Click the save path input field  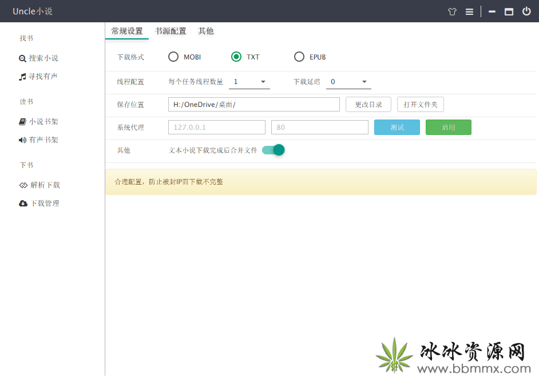click(254, 105)
